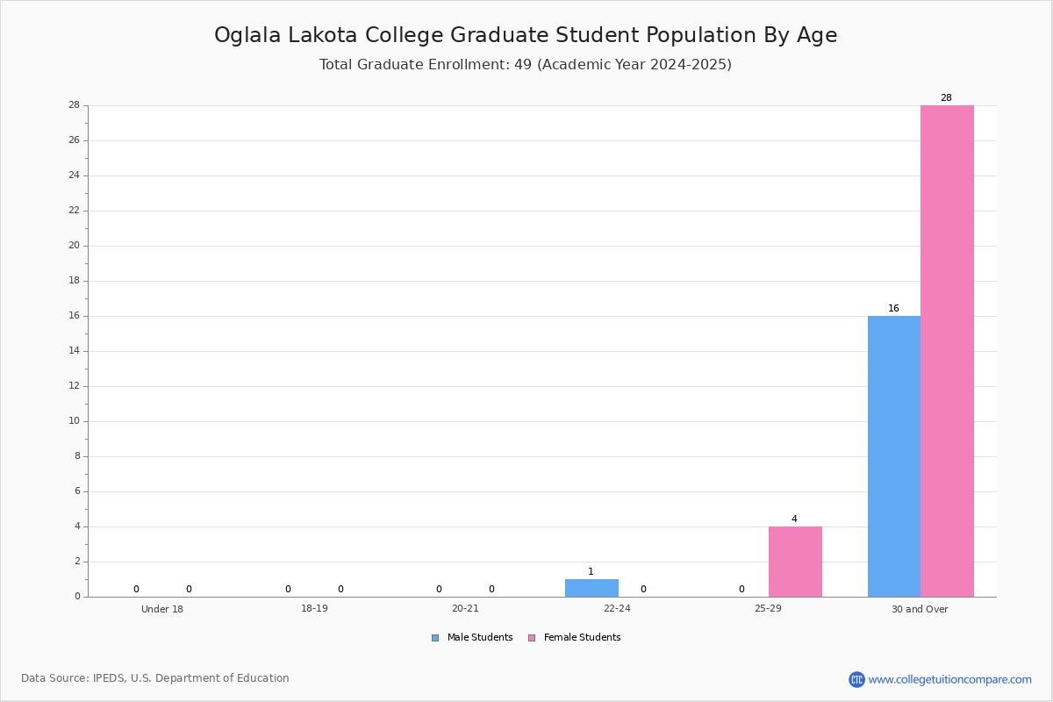Click the CTC logo icon
This screenshot has width=1053, height=702.
tap(856, 679)
